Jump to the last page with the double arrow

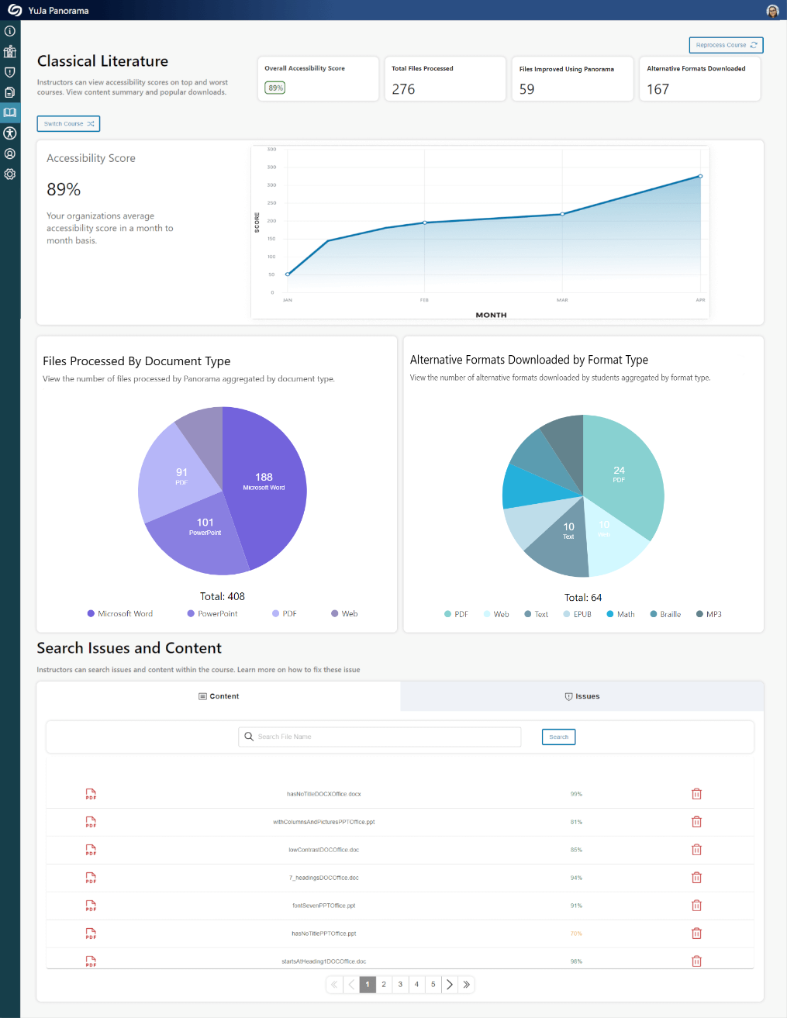click(466, 985)
